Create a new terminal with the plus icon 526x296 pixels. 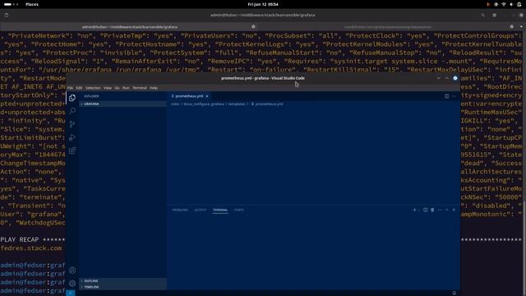tap(414, 210)
